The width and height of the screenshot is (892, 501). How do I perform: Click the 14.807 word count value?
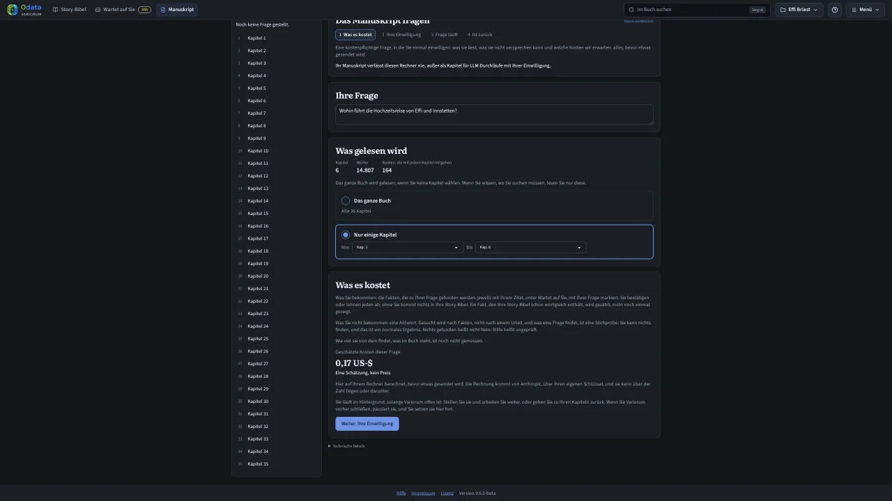pyautogui.click(x=365, y=170)
